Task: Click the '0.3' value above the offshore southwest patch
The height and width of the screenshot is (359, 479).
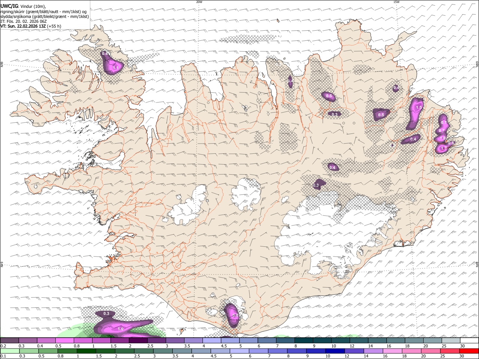Action: pos(106,313)
